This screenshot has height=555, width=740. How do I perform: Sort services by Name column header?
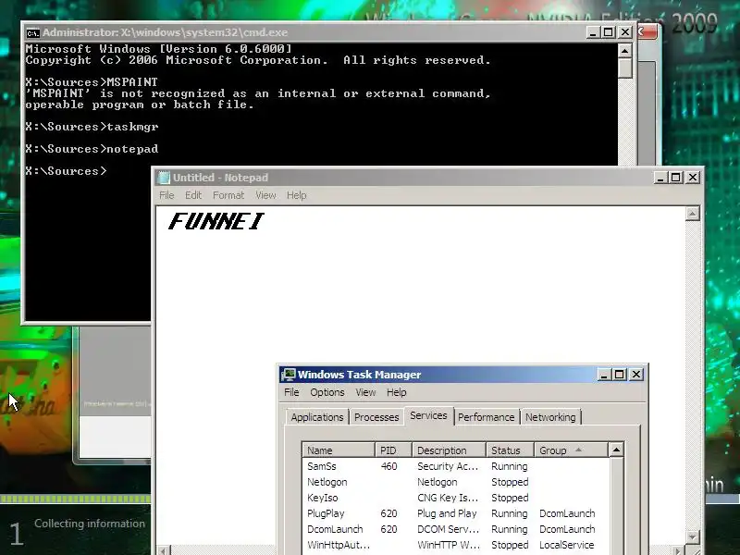[x=339, y=450]
